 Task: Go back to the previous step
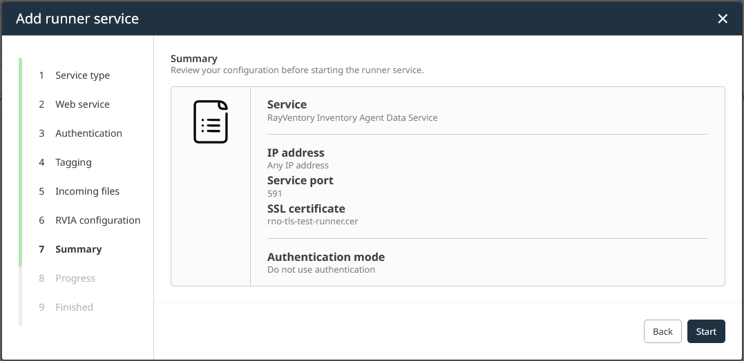pos(662,331)
